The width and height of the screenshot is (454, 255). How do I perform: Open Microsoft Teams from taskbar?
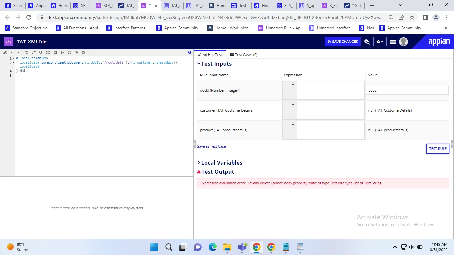(242, 247)
